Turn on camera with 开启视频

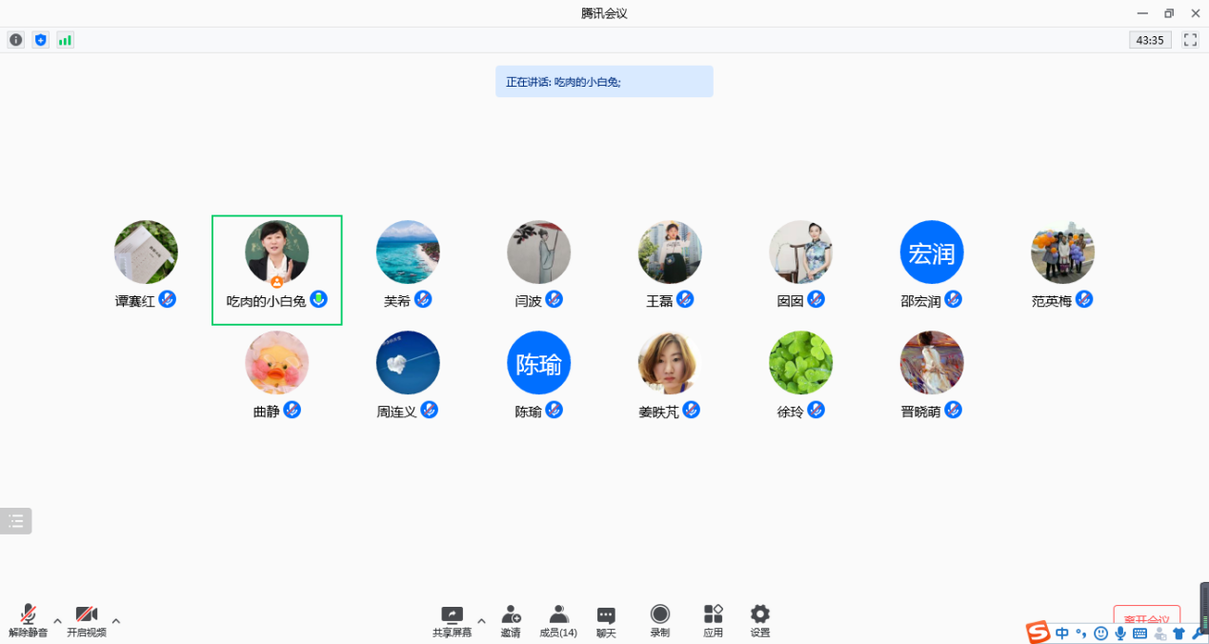[87, 615]
